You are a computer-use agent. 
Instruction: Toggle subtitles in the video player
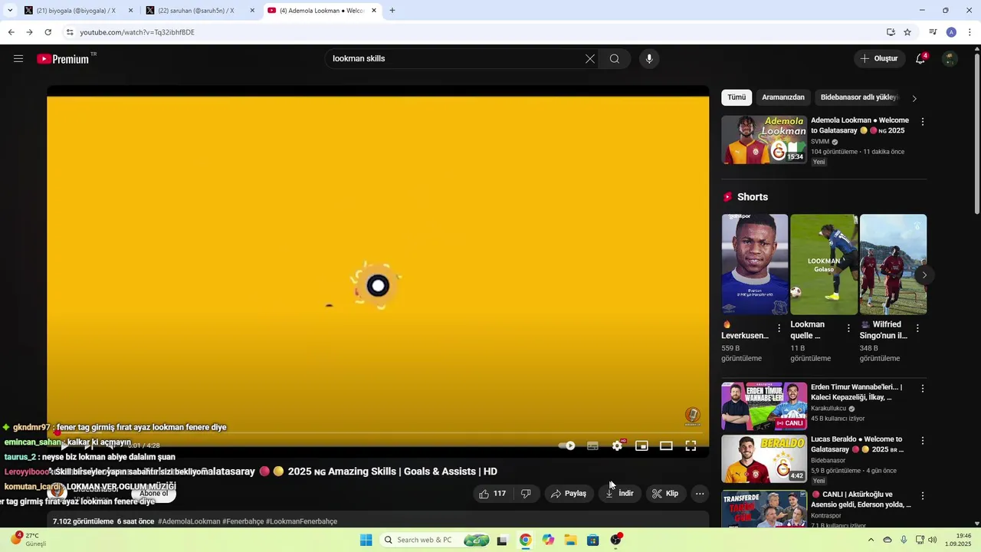point(592,445)
